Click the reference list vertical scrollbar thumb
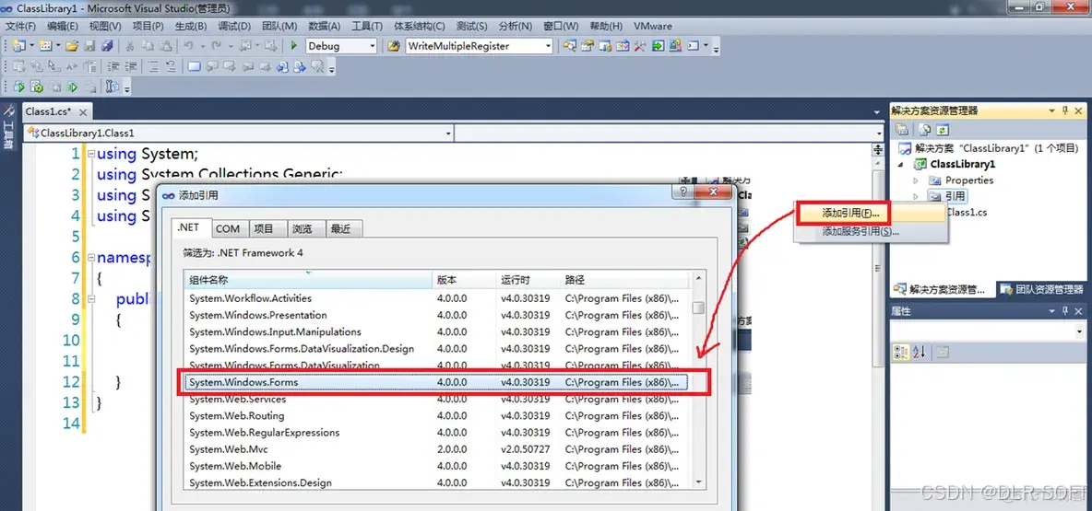The image size is (1092, 511). (698, 308)
